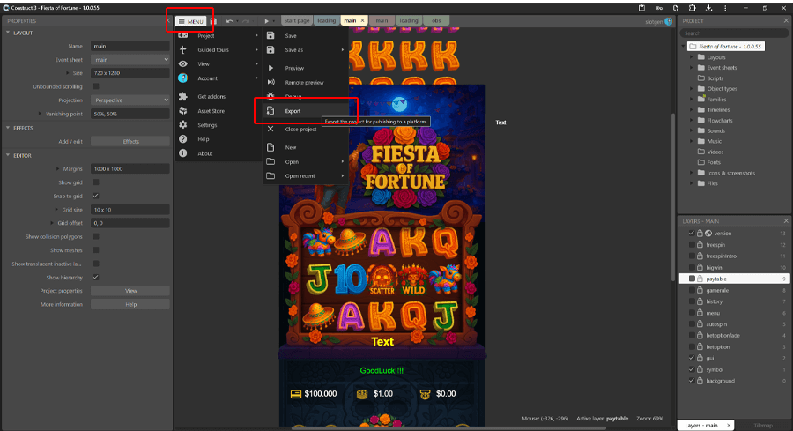Click the globe icon on version layer
The height and width of the screenshot is (431, 793).
(708, 233)
